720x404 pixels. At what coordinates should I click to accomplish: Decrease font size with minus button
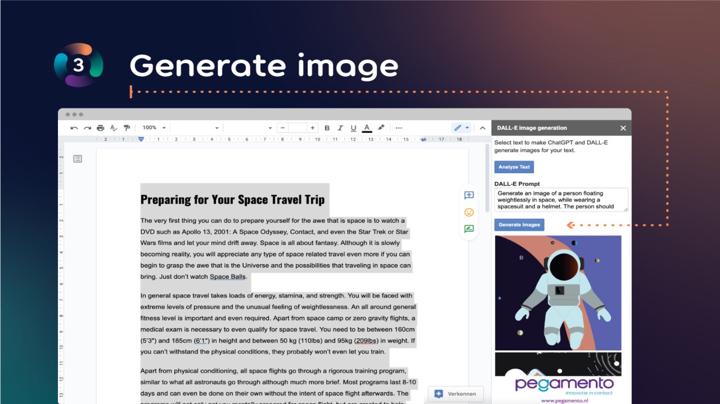click(x=283, y=128)
